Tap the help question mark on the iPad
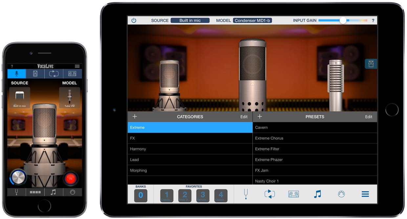Screen dimensions: 407x219 (x=373, y=20)
